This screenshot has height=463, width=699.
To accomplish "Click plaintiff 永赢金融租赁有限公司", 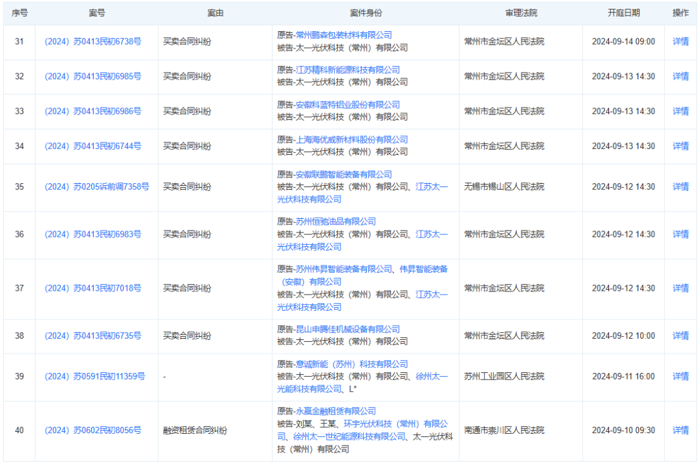I will tap(335, 412).
